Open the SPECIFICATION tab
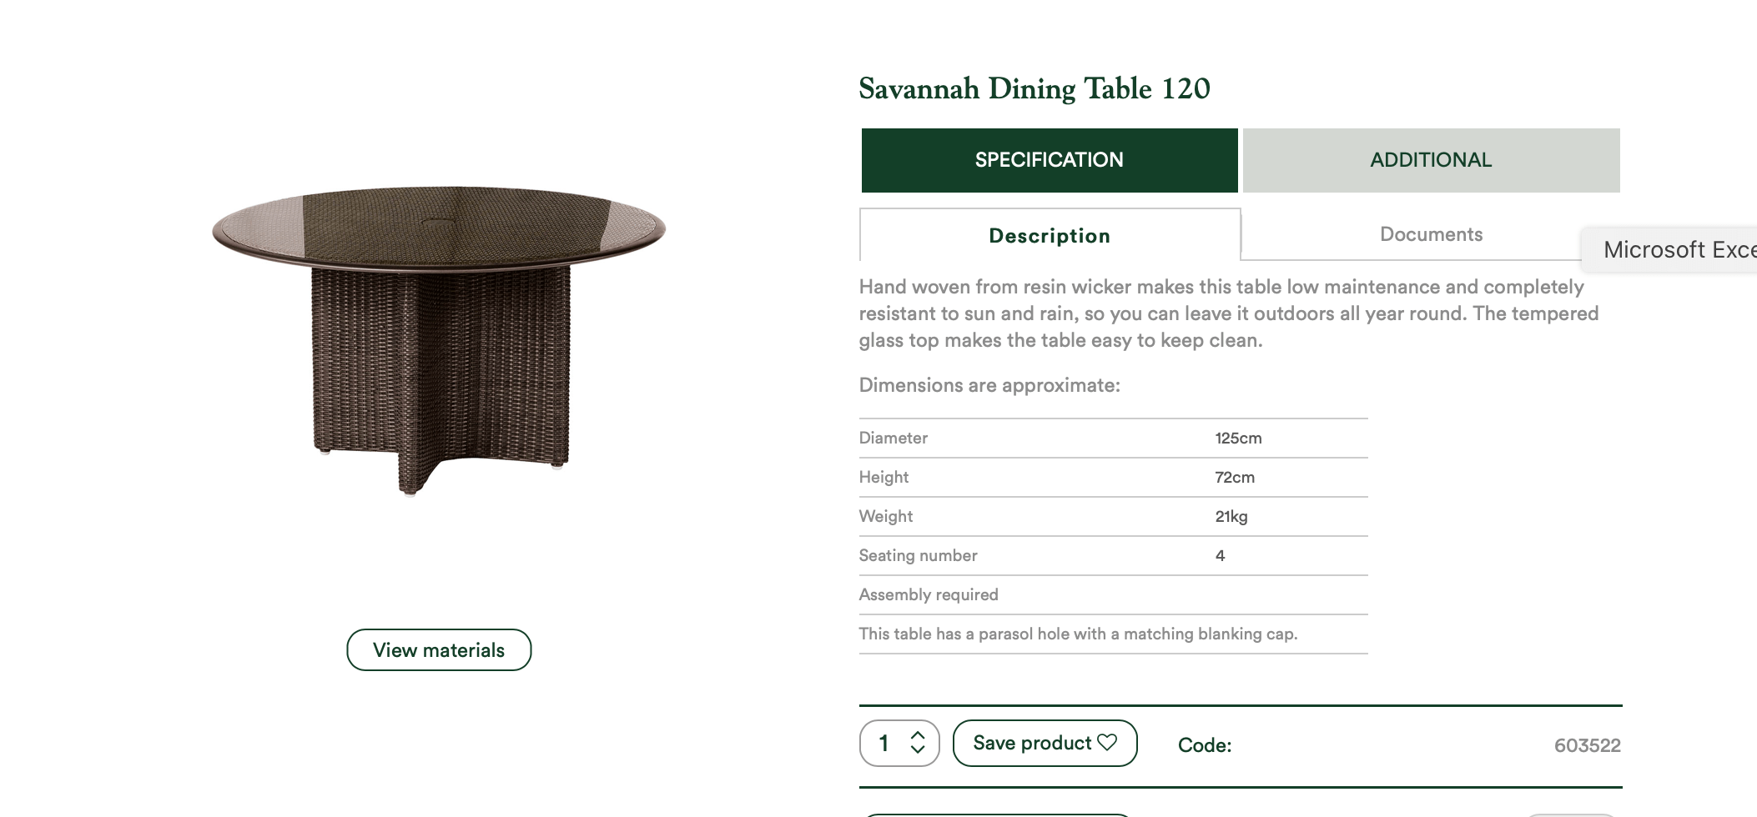The image size is (1757, 817). pyautogui.click(x=1050, y=160)
